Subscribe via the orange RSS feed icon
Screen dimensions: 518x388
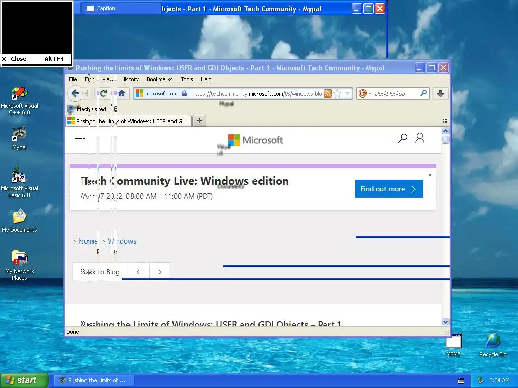pos(328,93)
